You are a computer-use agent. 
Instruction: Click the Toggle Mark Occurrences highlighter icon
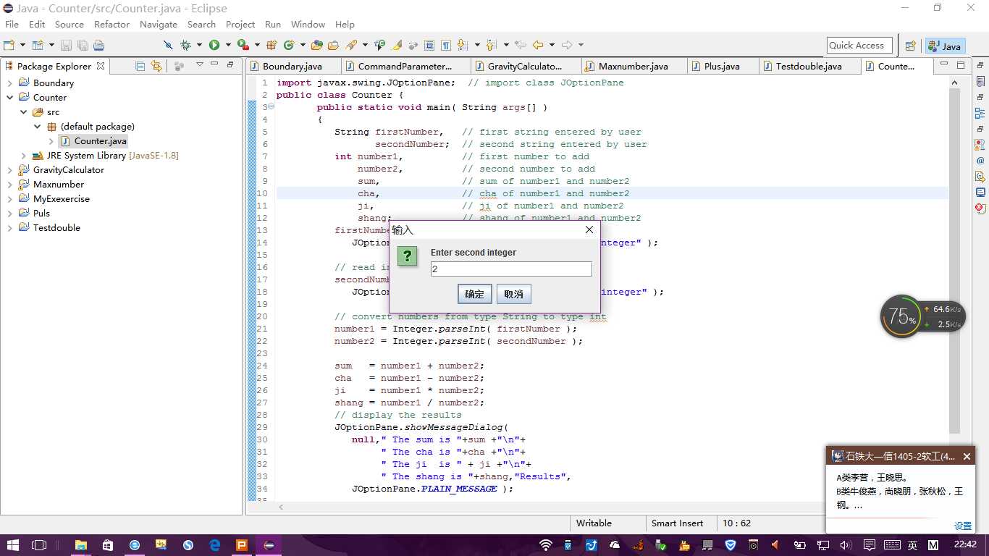tap(397, 45)
